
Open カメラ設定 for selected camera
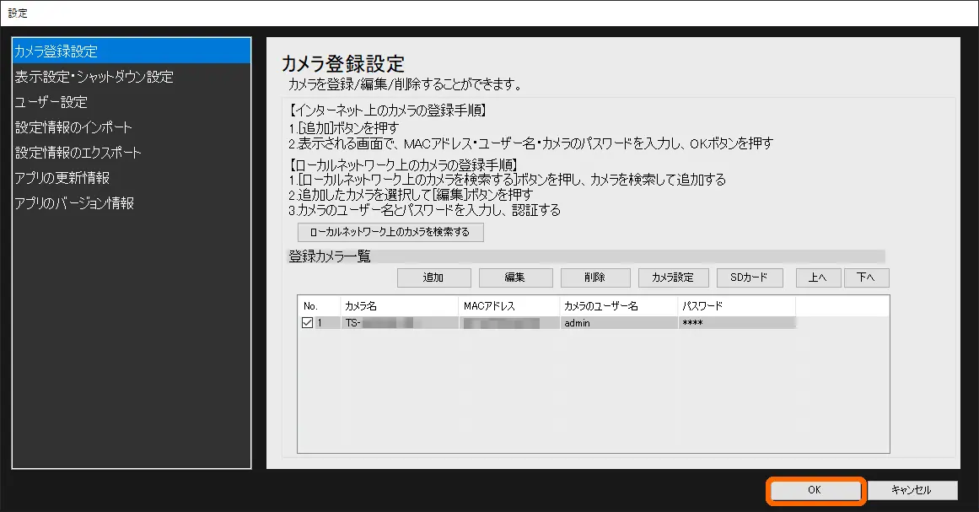point(672,278)
